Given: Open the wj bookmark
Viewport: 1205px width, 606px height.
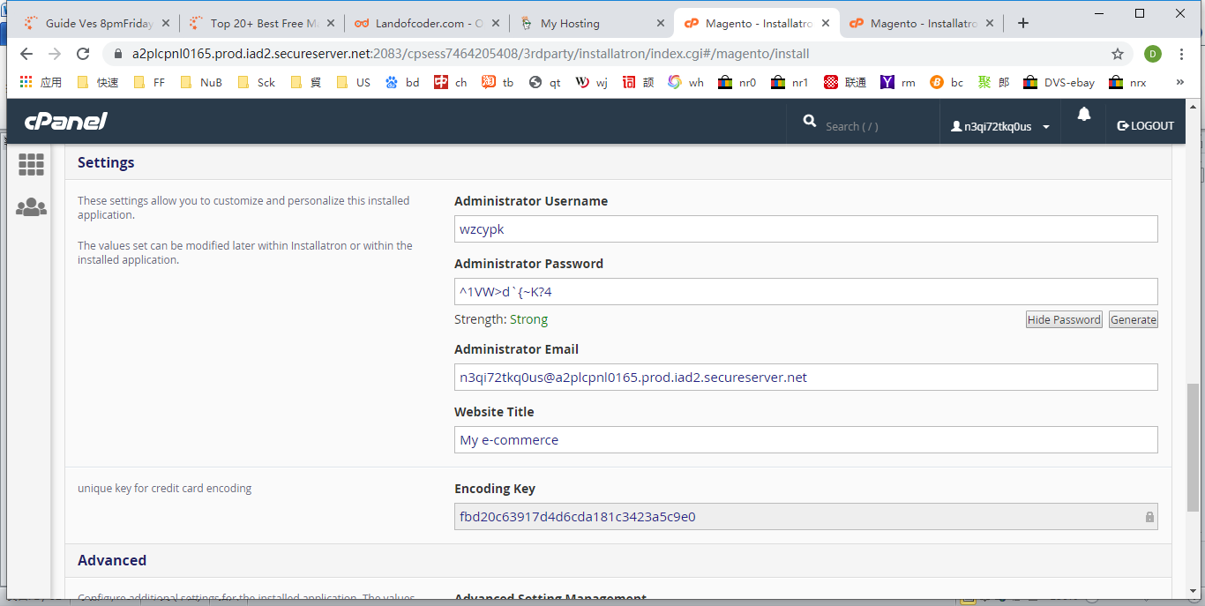Looking at the screenshot, I should 592,82.
